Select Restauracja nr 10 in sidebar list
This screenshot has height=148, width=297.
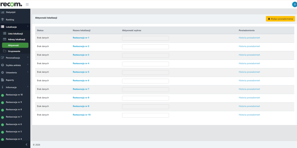point(14,95)
